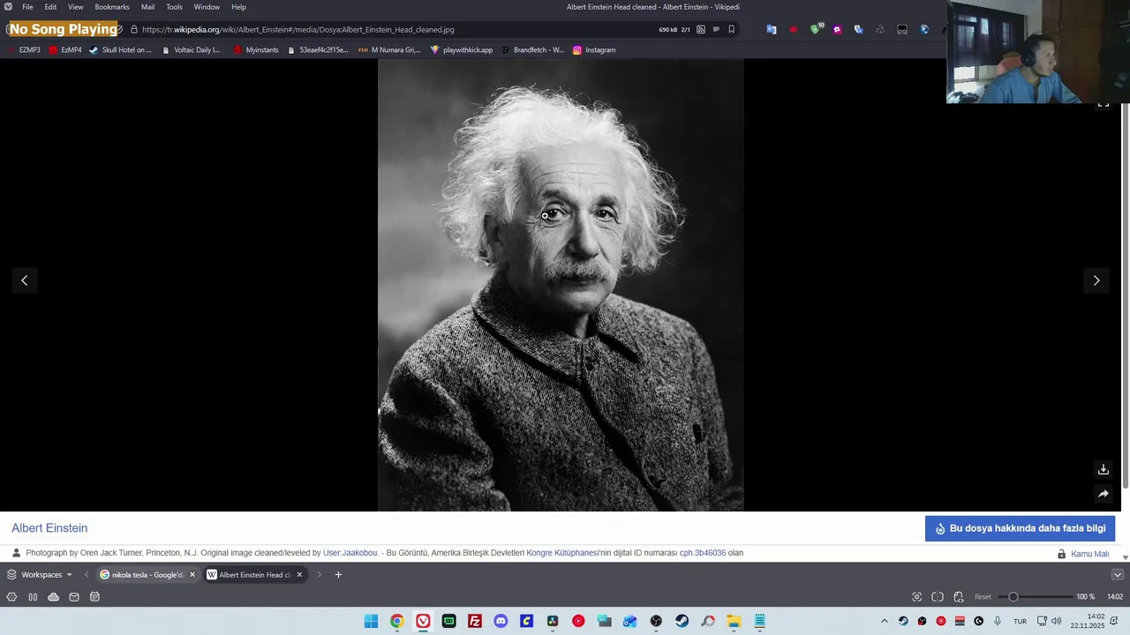This screenshot has height=635, width=1130.
Task: Open Discord from the taskbar
Action: point(501,621)
